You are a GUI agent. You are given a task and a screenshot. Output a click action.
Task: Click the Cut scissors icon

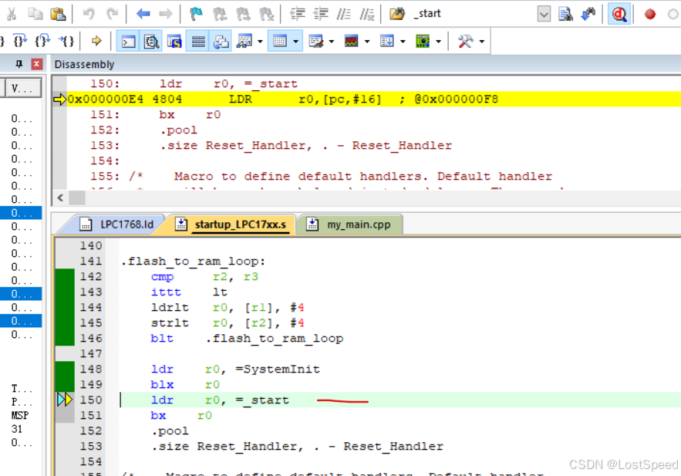point(12,14)
